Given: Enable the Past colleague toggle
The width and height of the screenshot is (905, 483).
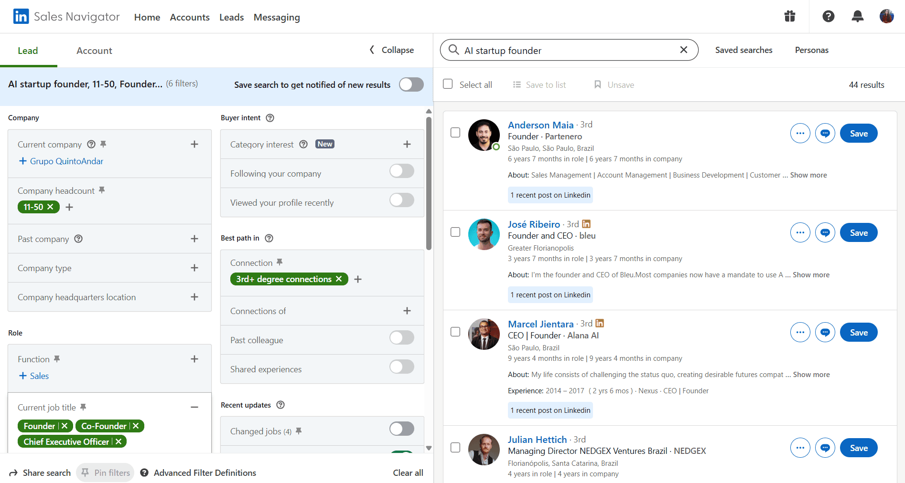Looking at the screenshot, I should tap(402, 337).
